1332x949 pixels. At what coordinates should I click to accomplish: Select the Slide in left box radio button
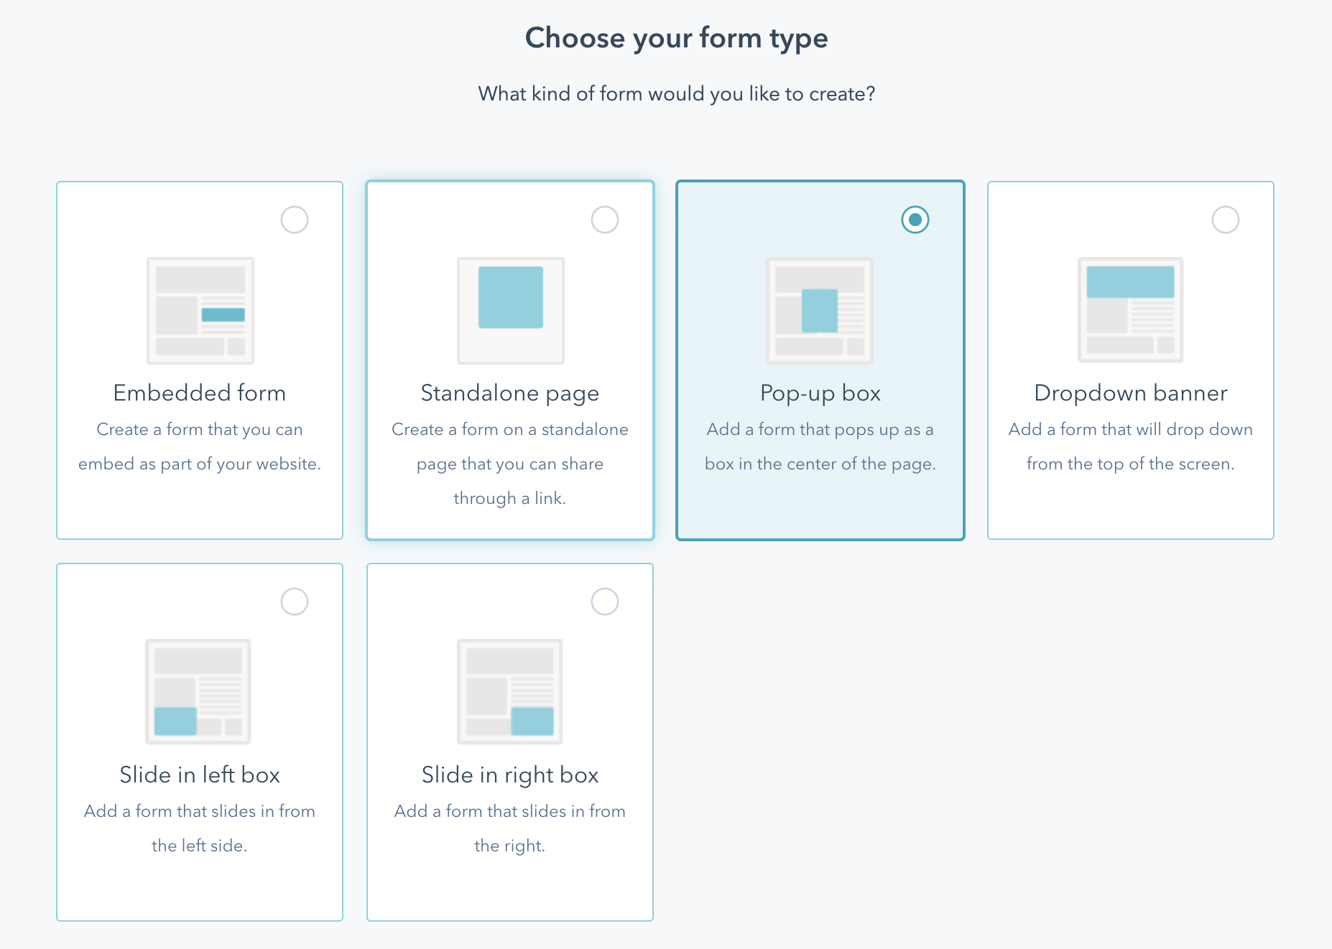[295, 602]
